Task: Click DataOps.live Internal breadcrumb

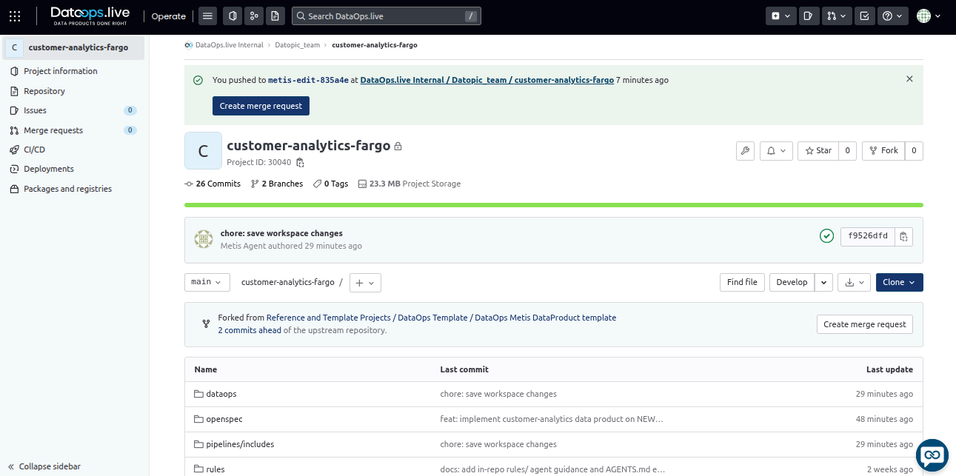Action: 229,45
